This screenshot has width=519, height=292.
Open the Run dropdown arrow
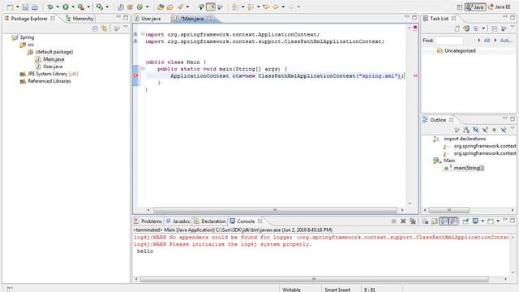73,7
